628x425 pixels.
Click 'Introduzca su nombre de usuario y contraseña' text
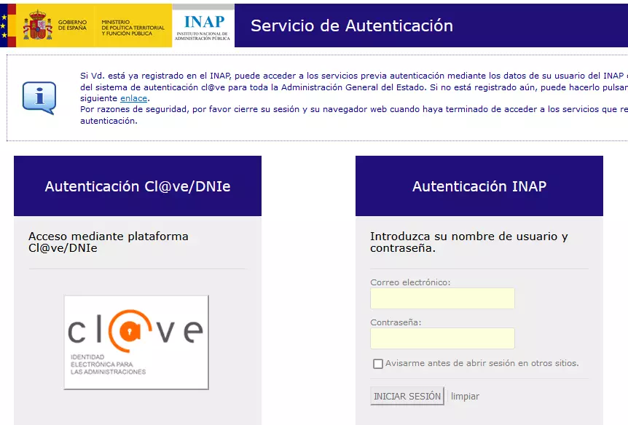pyautogui.click(x=469, y=242)
